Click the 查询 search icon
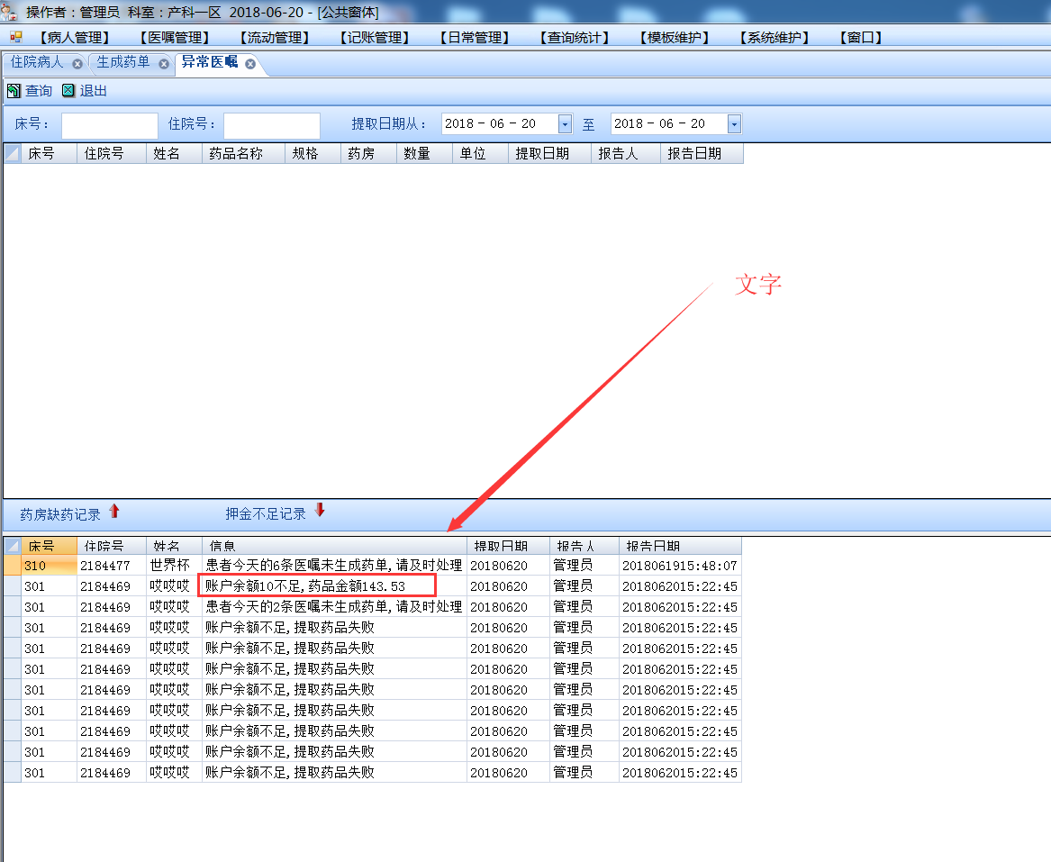This screenshot has height=862, width=1051. tap(14, 90)
